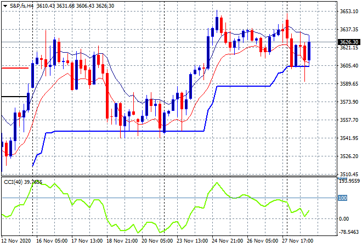Click the 3573.90 price axis label

349,102
